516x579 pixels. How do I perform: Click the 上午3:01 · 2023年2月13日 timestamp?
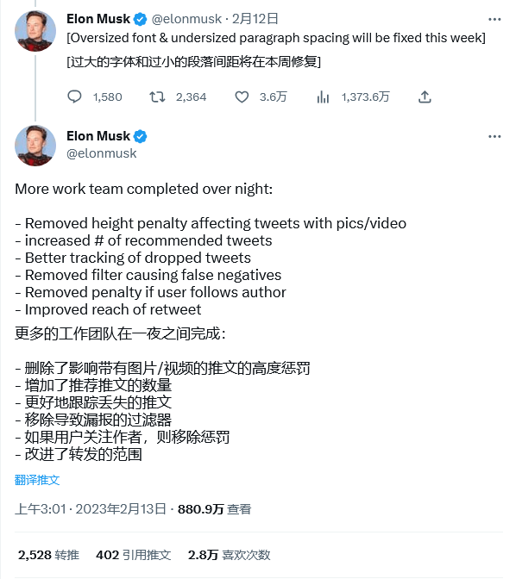pos(91,509)
